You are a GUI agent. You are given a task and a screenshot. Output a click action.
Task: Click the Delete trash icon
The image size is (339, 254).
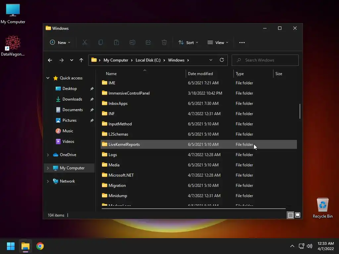164,43
